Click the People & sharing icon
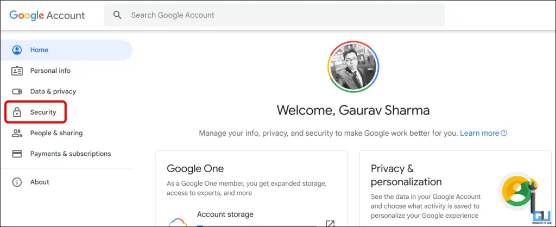The height and width of the screenshot is (227, 556). click(17, 133)
